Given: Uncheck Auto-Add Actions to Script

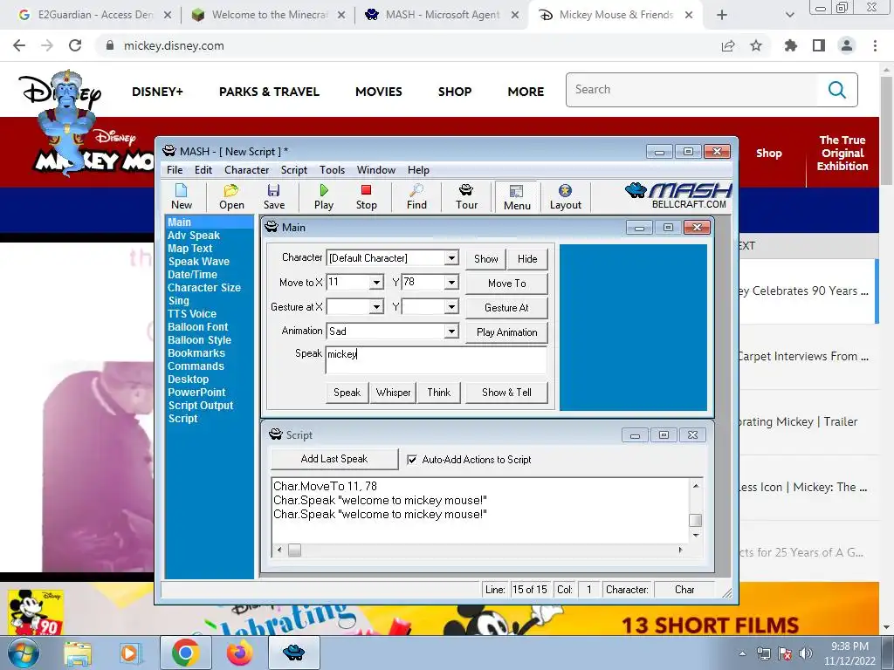Looking at the screenshot, I should point(412,460).
